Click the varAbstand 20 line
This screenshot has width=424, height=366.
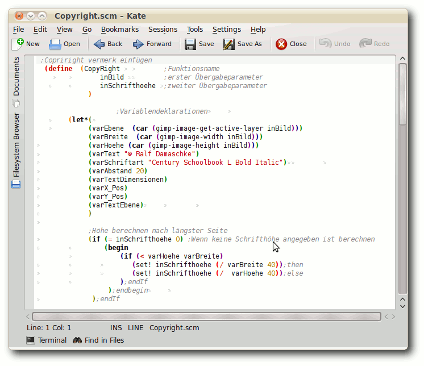tap(118, 171)
